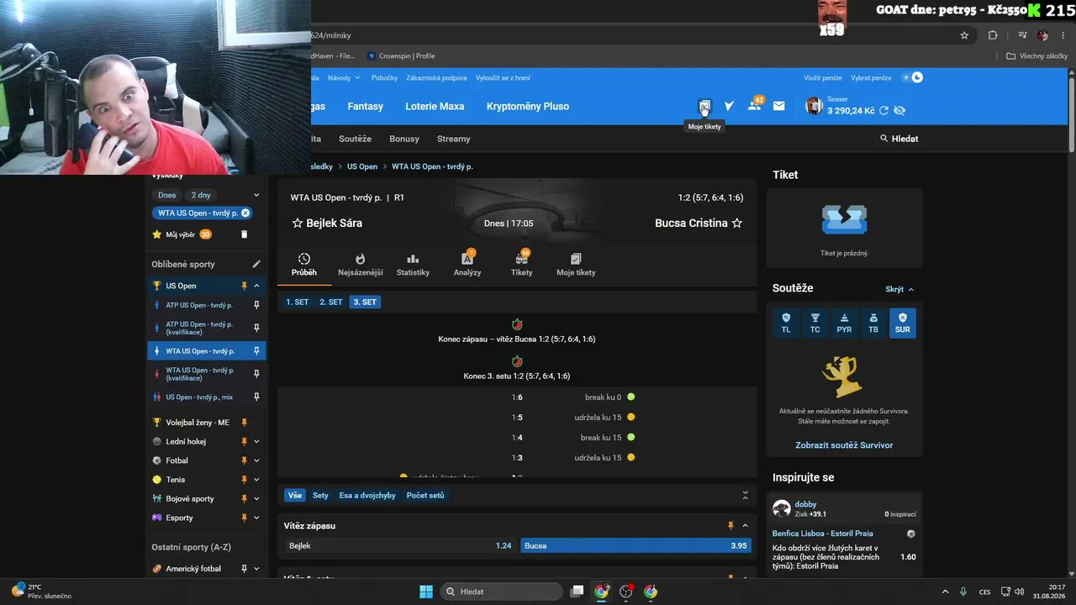Select the Moje tikety tab under match
This screenshot has height=605, width=1076.
(x=576, y=265)
